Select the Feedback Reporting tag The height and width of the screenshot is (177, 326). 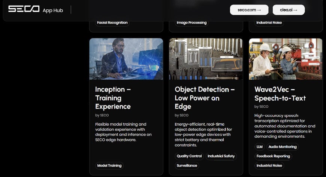point(273,156)
